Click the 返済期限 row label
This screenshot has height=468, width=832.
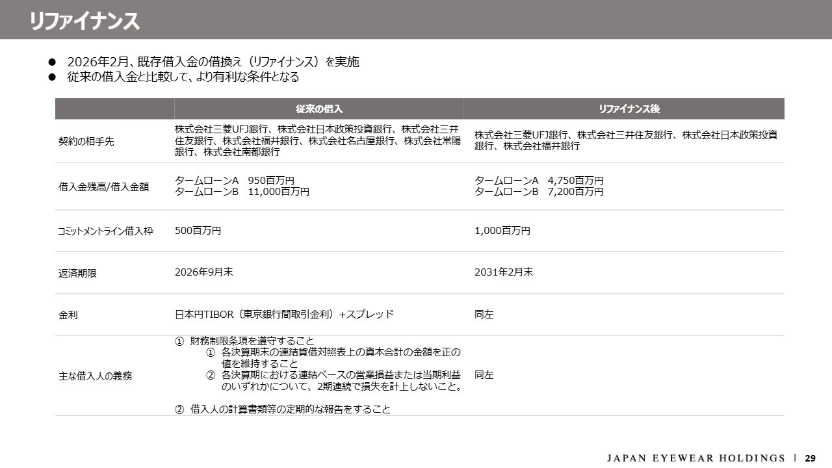tap(77, 274)
